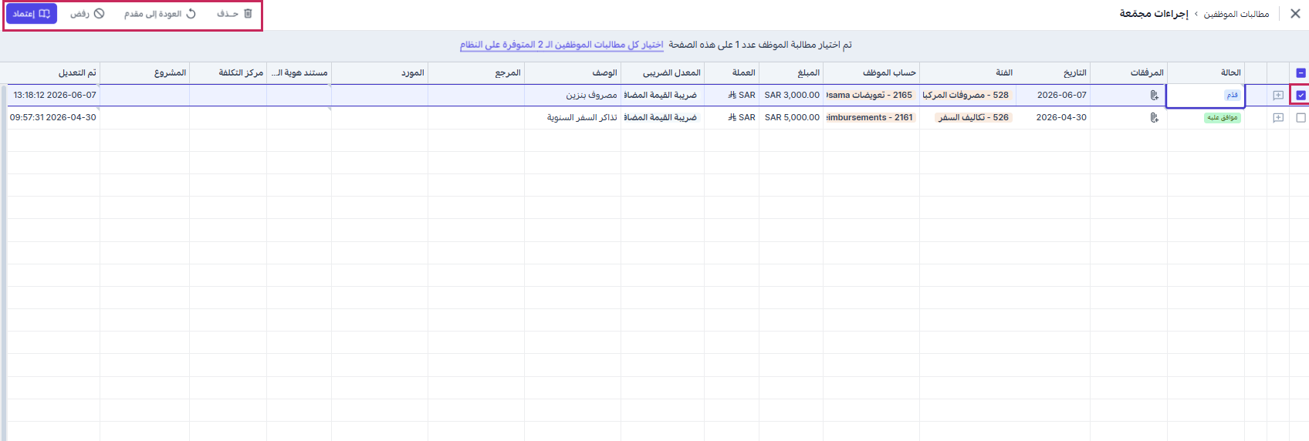Click العودة إلى مقدم button
The width and height of the screenshot is (1309, 441).
coord(161,14)
